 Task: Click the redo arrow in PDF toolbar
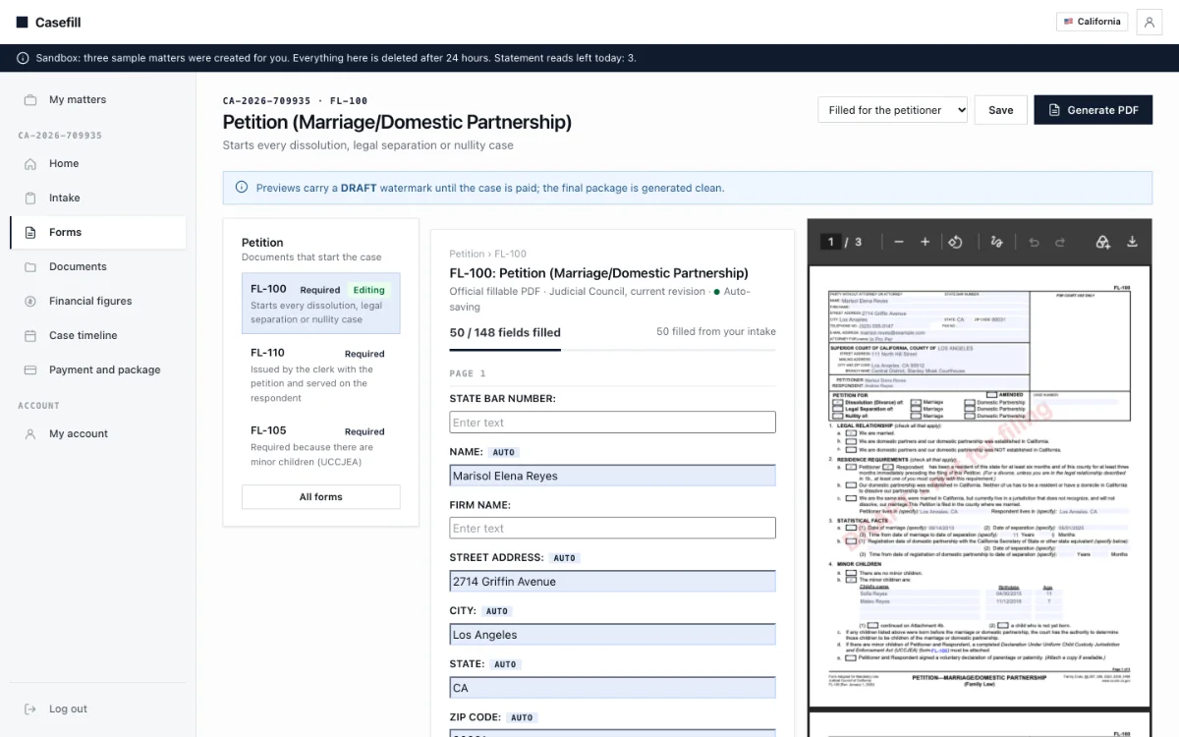[x=1060, y=242]
